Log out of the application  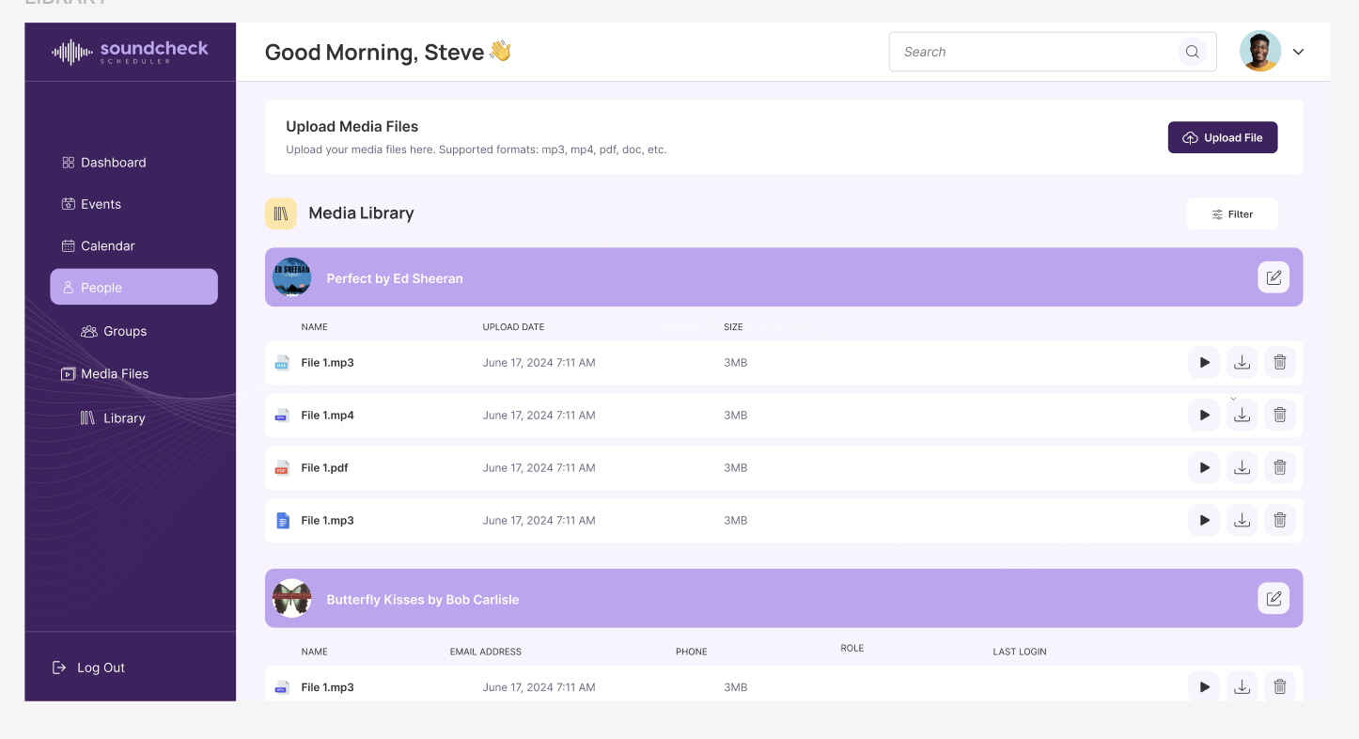88,668
